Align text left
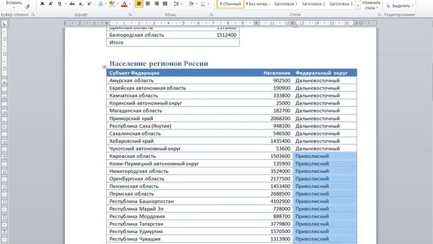Viewport: 433px width, 244px height. tap(139, 4)
